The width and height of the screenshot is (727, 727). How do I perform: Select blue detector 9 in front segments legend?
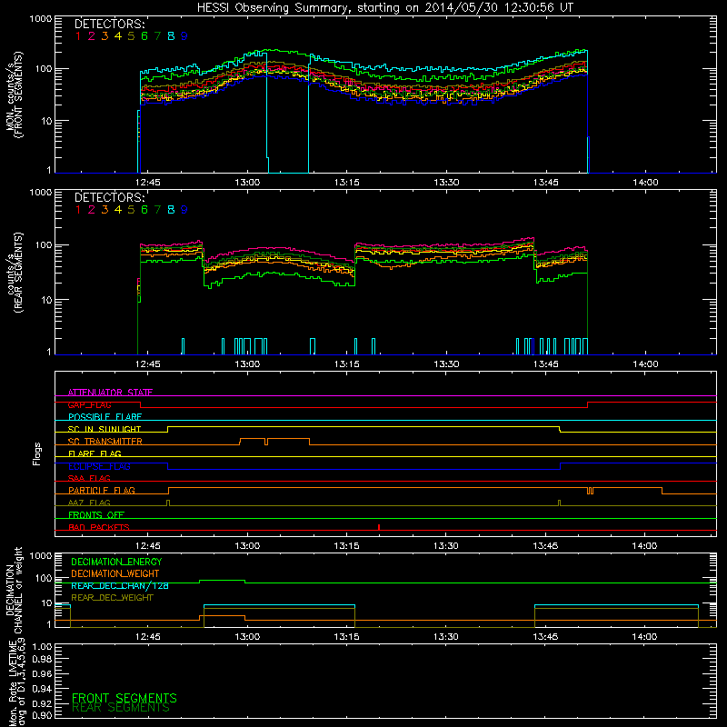point(184,36)
